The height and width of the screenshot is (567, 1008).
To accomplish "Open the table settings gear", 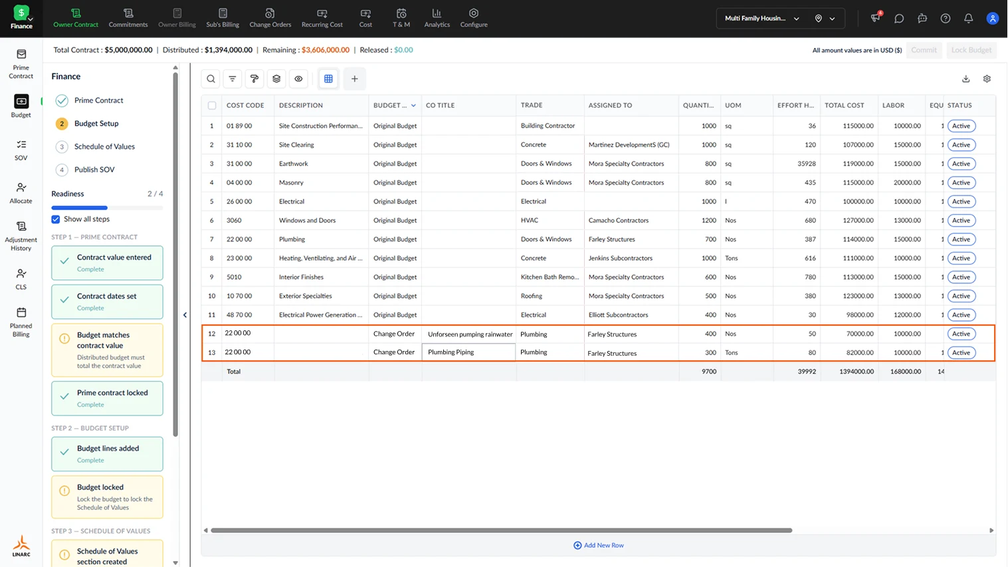I will 987,78.
